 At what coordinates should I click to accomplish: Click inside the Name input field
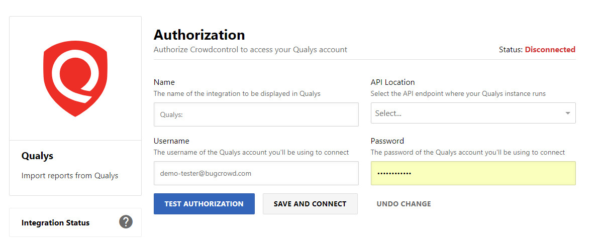tap(256, 114)
